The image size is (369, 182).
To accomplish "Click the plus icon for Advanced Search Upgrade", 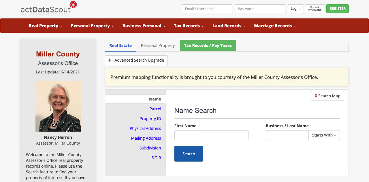I will pos(110,60).
